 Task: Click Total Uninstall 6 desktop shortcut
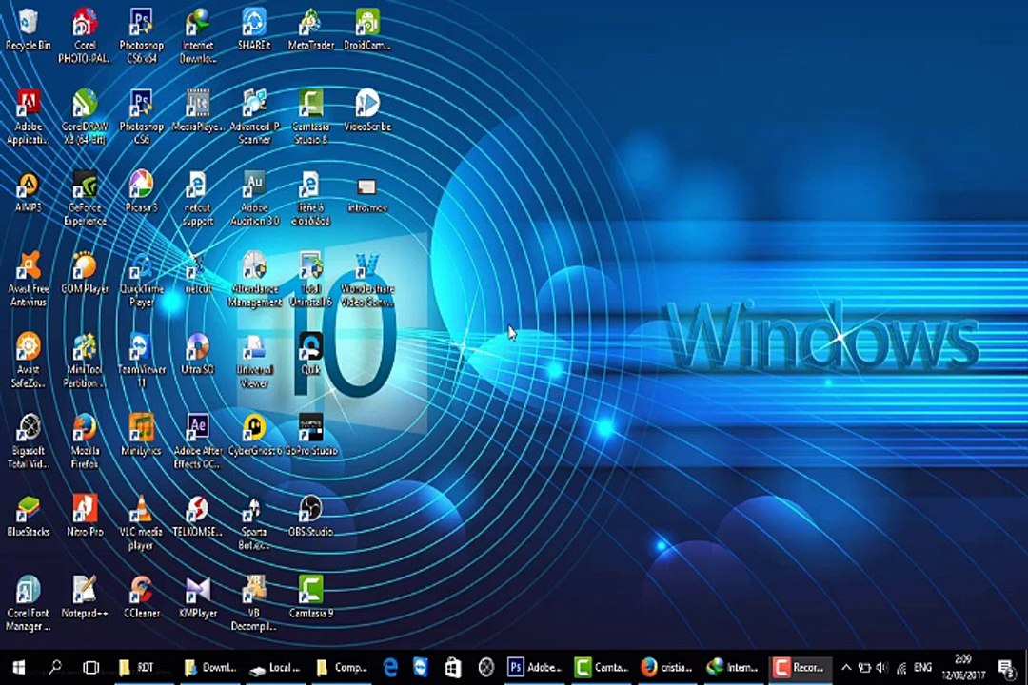[310, 280]
